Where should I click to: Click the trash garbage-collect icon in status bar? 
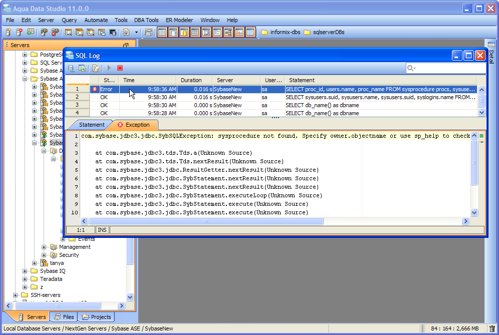coord(492,328)
